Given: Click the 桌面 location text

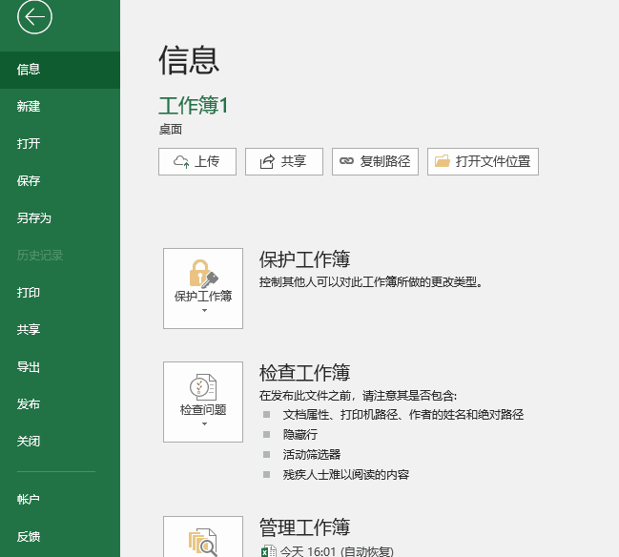Looking at the screenshot, I should pyautogui.click(x=170, y=130).
